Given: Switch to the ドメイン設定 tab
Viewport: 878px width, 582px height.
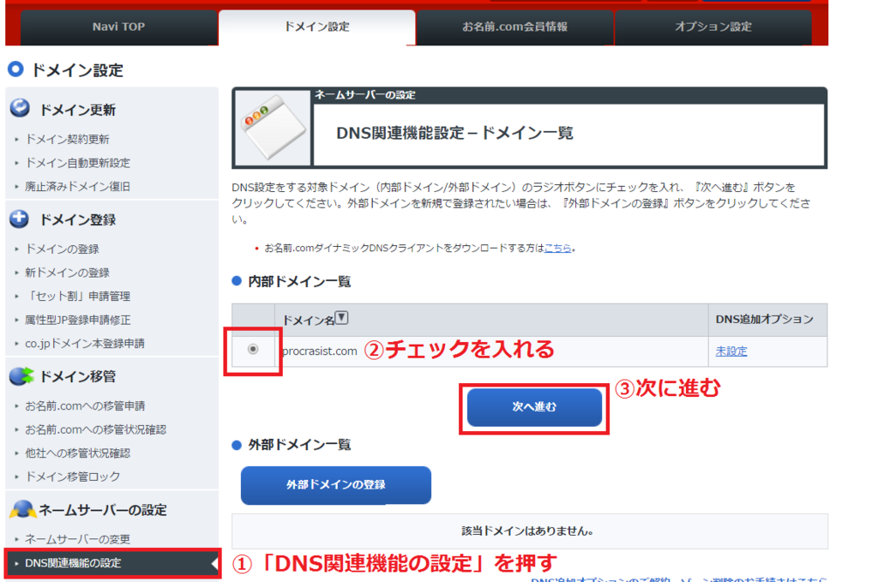Looking at the screenshot, I should pos(317,27).
